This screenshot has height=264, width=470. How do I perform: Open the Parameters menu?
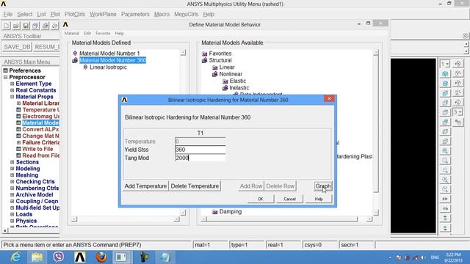[x=135, y=15]
